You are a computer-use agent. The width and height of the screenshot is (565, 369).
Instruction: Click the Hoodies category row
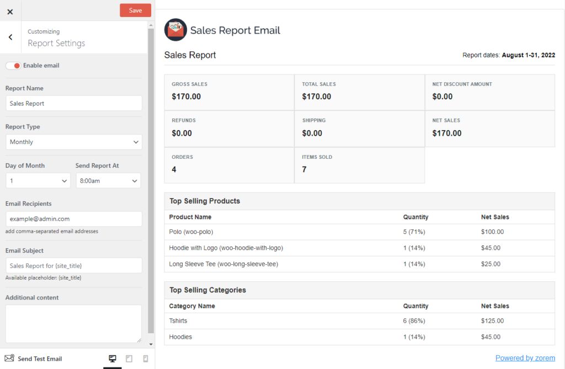pyautogui.click(x=360, y=337)
